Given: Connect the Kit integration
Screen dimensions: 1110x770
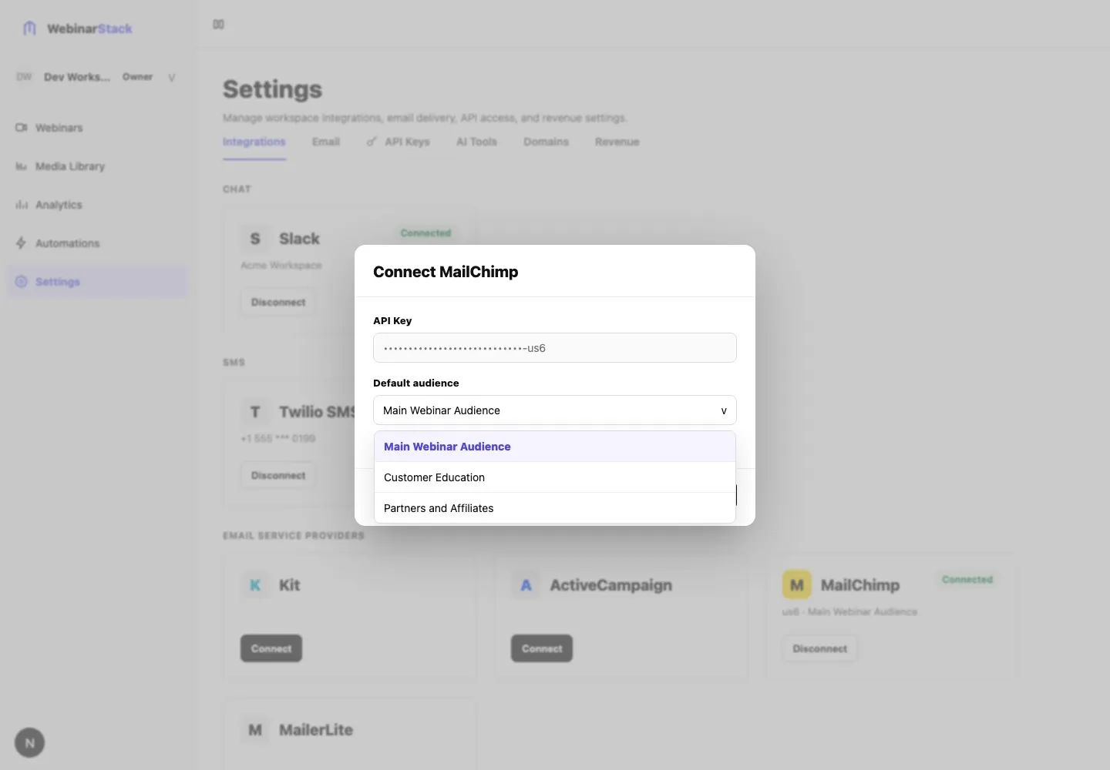Looking at the screenshot, I should [x=271, y=648].
